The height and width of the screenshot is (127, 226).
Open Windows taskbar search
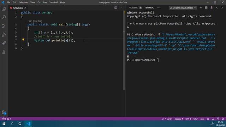pyautogui.click(x=12, y=124)
